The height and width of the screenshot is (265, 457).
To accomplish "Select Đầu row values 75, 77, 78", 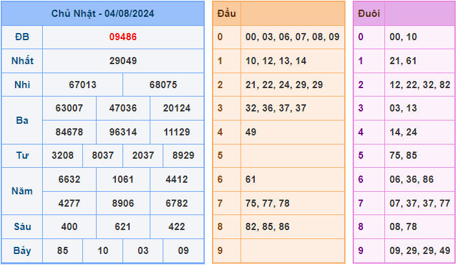I will (x=267, y=203).
